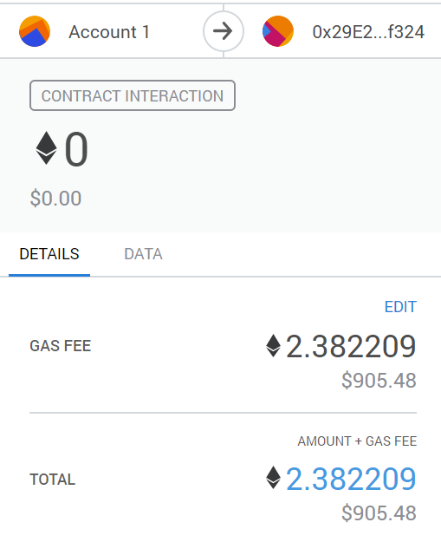441x542 pixels.
Task: Select the DETAILS tab
Action: [x=49, y=254]
